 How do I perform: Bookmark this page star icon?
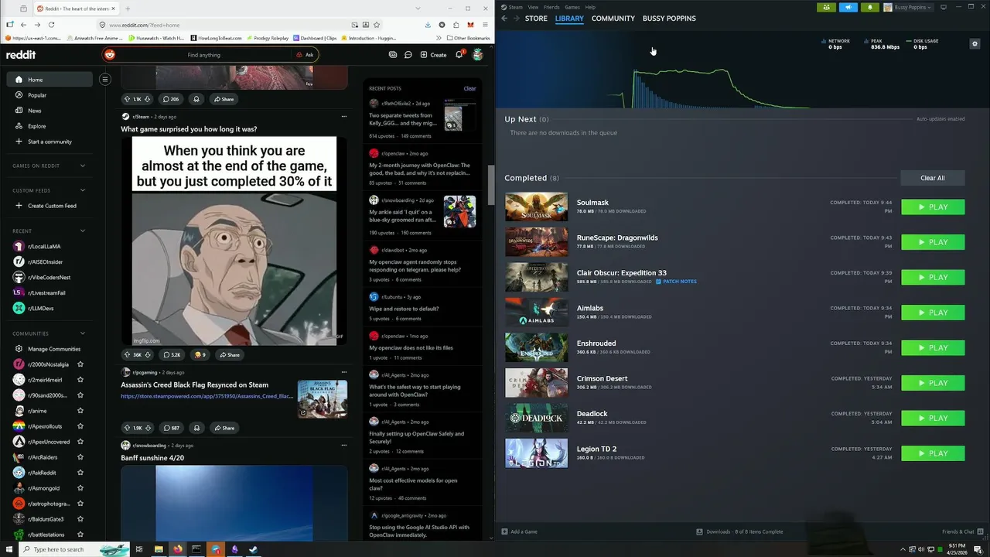tap(377, 25)
